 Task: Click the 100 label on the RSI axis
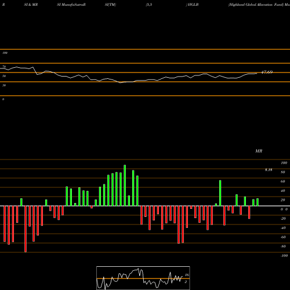tap(5, 53)
